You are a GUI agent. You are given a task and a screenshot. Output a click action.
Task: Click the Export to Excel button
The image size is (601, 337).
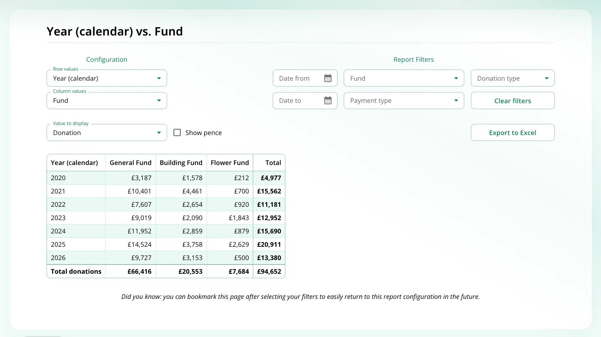pos(513,132)
